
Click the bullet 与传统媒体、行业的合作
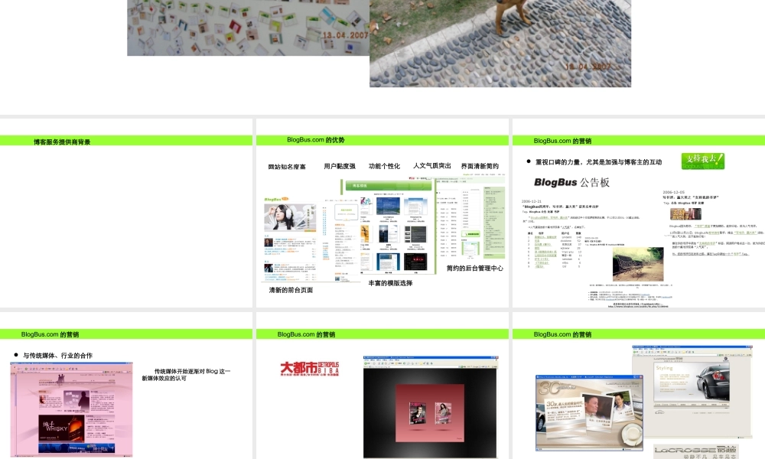(x=57, y=356)
